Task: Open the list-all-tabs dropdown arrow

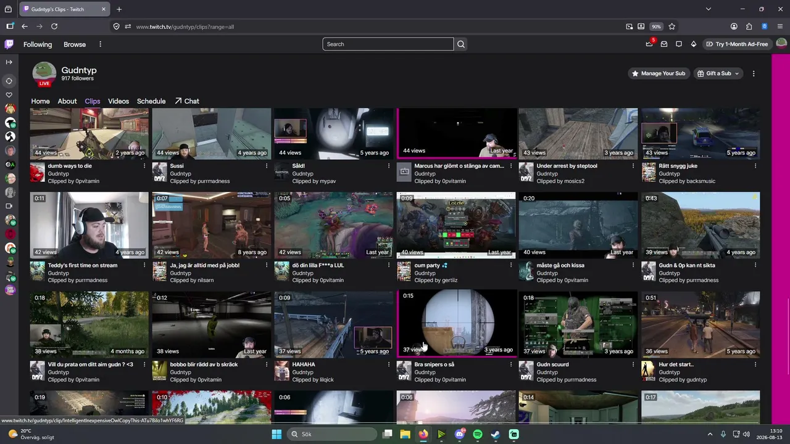Action: click(x=709, y=9)
